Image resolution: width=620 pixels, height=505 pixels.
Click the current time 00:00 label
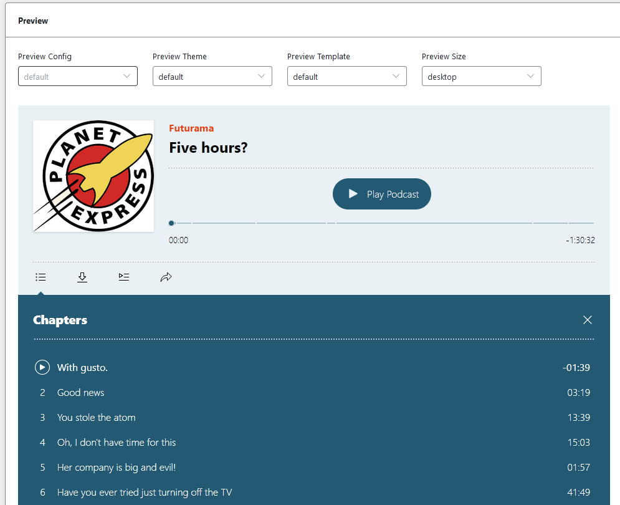pyautogui.click(x=178, y=240)
